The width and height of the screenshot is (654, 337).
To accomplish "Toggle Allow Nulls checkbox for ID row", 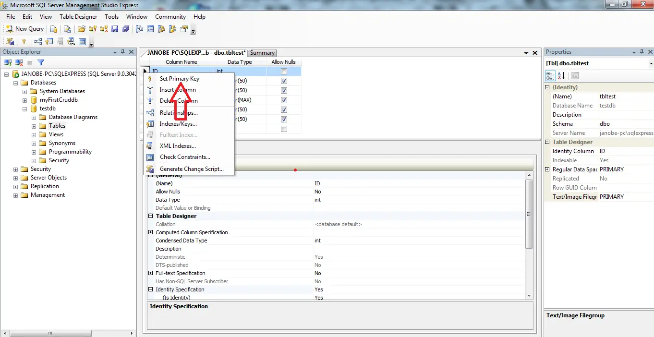I will (284, 72).
